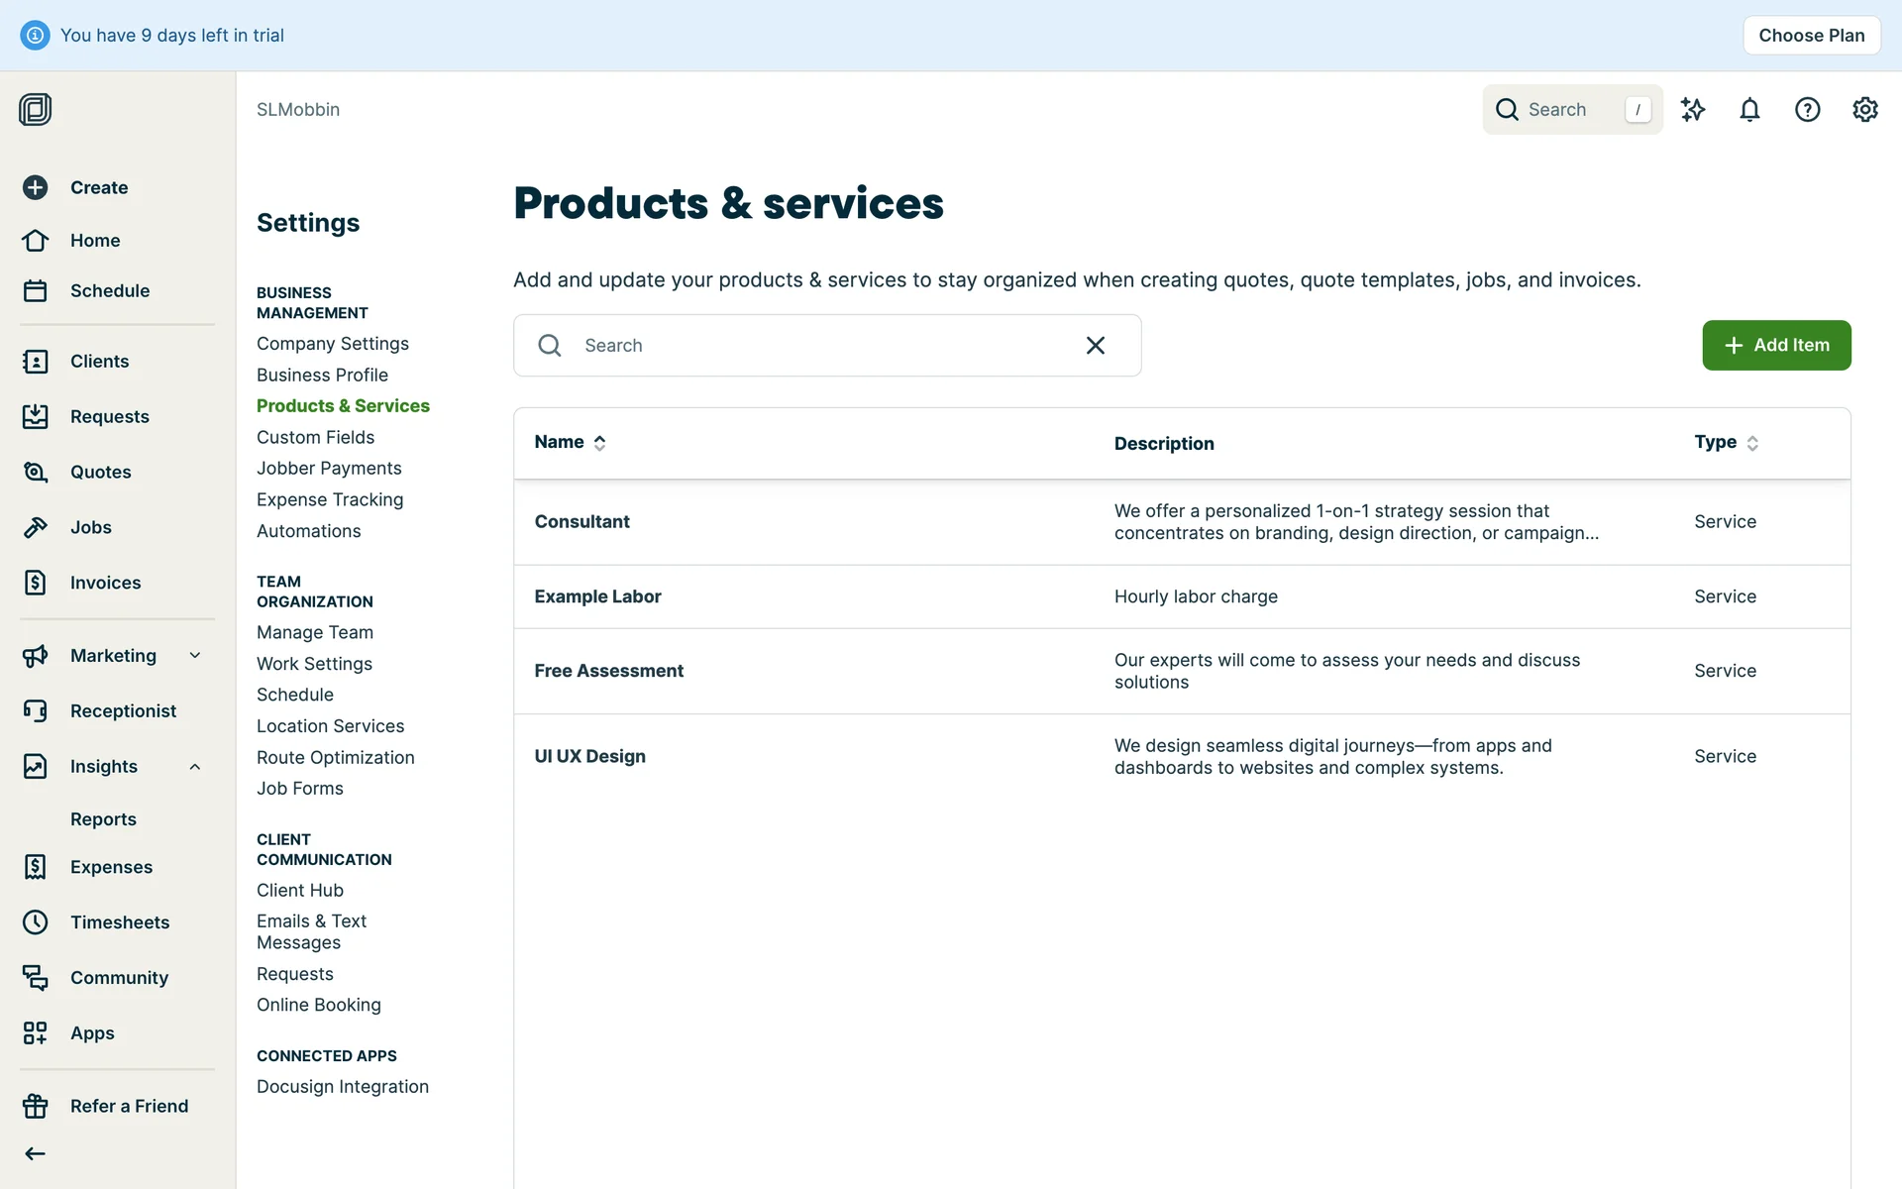Open settings gear icon in header

1864,110
